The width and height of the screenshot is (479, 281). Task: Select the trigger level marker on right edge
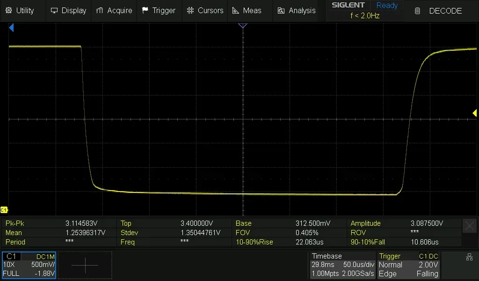474,113
